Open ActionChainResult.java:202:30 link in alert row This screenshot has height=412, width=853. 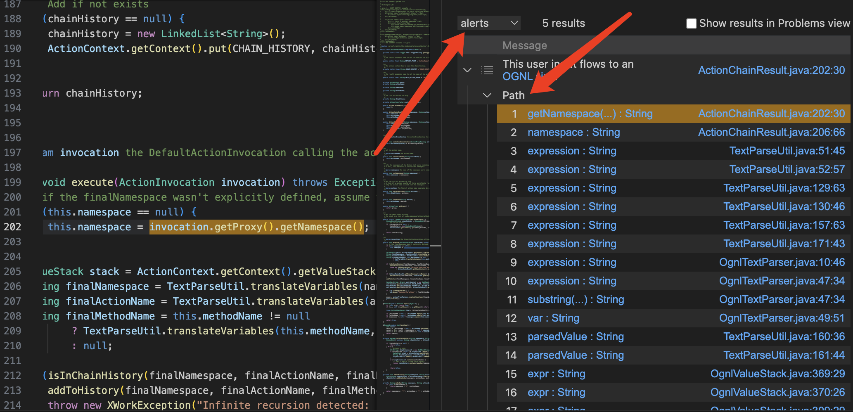(x=771, y=70)
